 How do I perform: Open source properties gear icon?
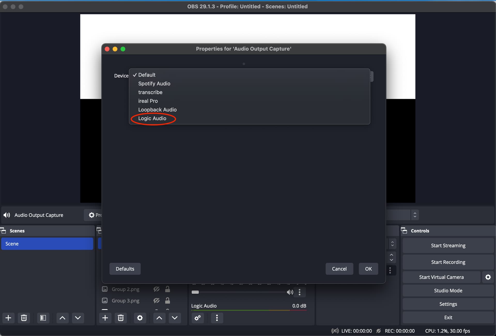(140, 318)
